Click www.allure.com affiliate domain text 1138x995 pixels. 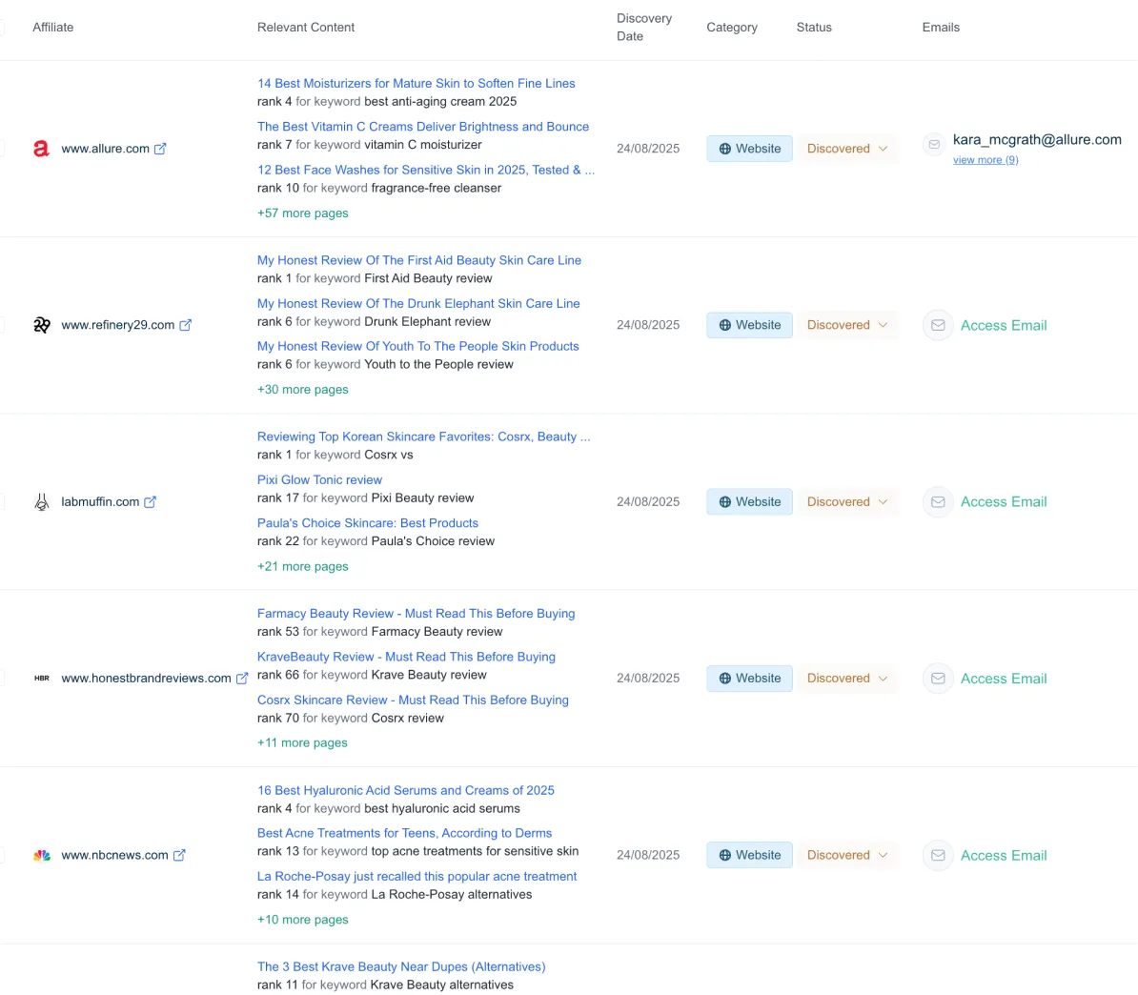tap(105, 148)
